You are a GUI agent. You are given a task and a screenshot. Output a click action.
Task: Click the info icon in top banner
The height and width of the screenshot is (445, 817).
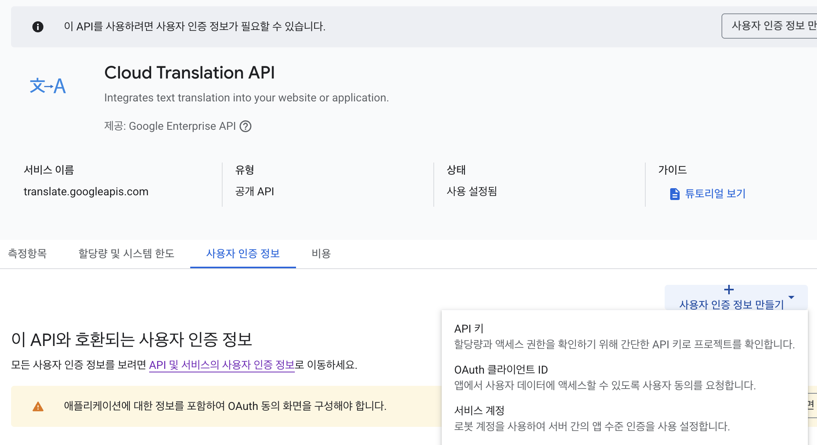tap(38, 27)
